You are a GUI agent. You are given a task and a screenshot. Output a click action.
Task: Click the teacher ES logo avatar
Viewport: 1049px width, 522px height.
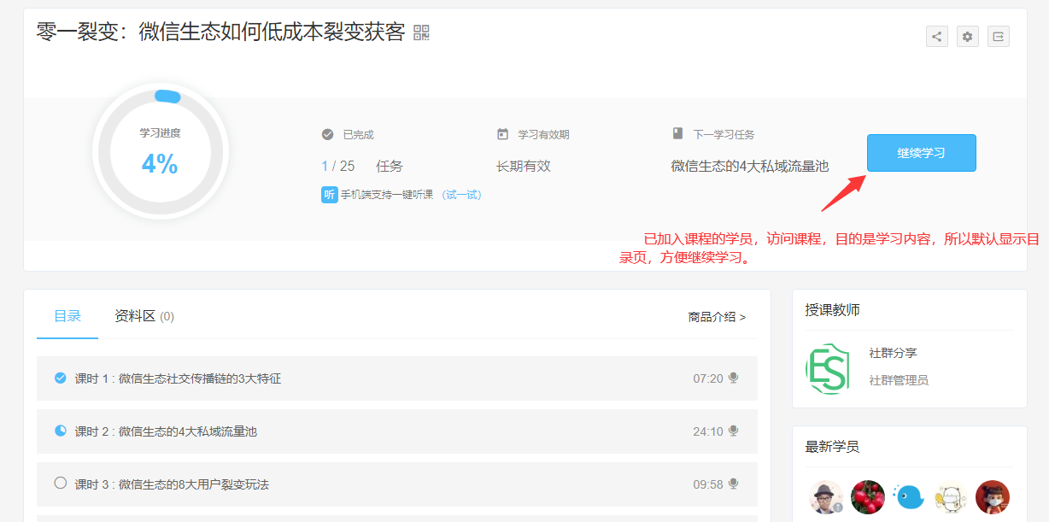pos(827,369)
